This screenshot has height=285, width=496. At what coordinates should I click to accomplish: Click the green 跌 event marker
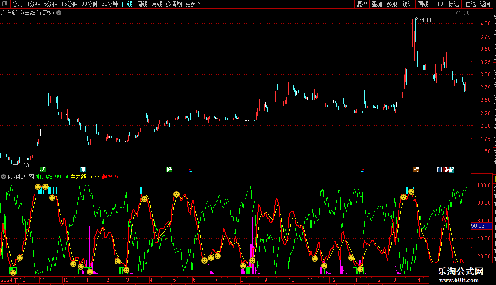[169, 170]
